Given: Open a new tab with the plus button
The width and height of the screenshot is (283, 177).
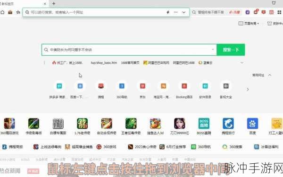Looking at the screenshot, I should pyautogui.click(x=54, y=3).
